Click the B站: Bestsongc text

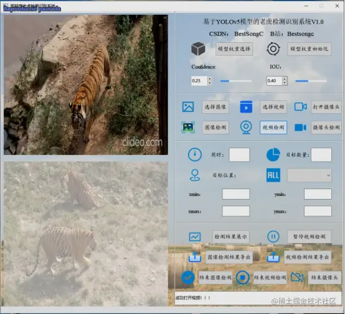[x=292, y=34]
